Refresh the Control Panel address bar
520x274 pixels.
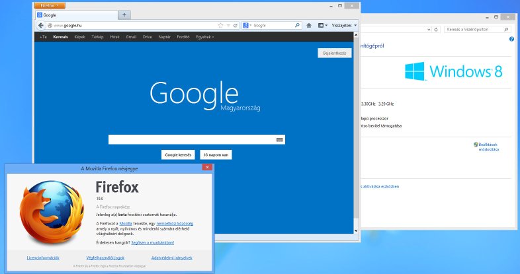(436, 30)
